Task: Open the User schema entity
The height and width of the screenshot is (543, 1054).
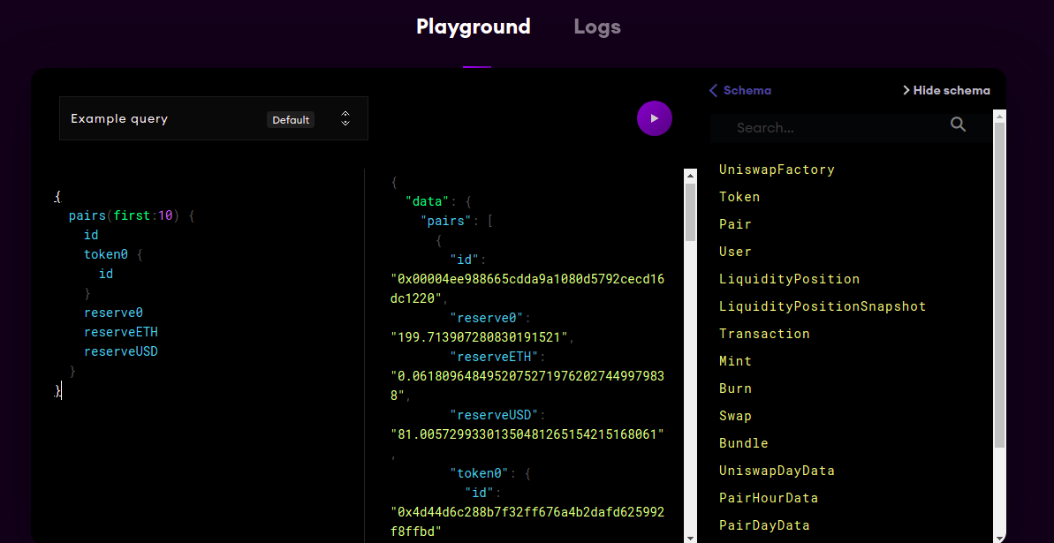Action: (x=735, y=252)
